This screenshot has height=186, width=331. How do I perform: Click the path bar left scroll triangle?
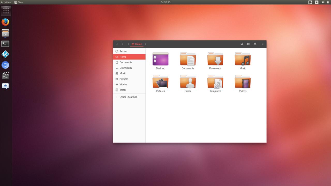[x=128, y=44]
